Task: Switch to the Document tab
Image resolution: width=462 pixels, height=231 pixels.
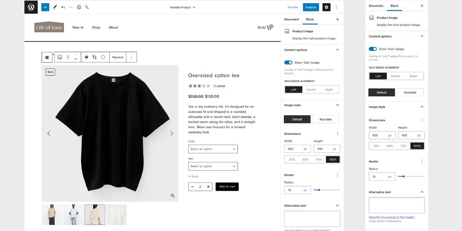Action: [x=291, y=19]
